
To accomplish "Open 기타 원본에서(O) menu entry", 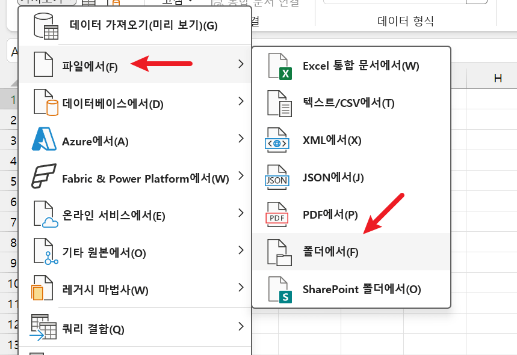I will coord(135,250).
